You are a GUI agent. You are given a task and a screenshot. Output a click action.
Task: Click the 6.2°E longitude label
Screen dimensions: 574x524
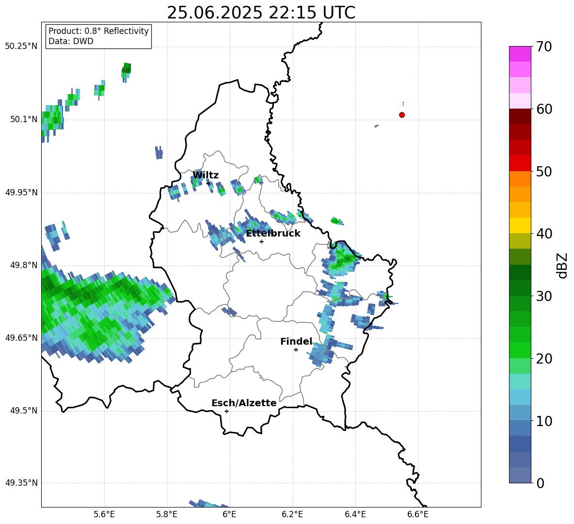292,514
